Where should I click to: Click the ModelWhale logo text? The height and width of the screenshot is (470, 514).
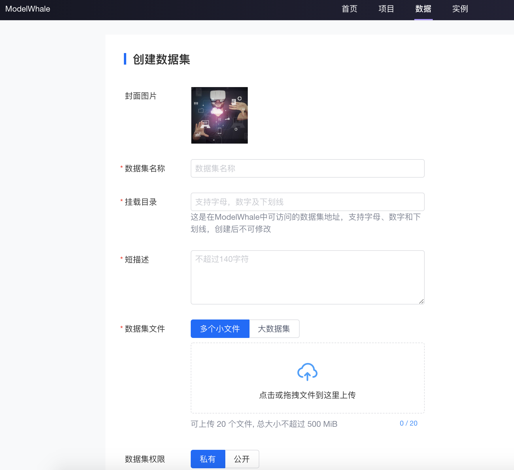(x=27, y=9)
